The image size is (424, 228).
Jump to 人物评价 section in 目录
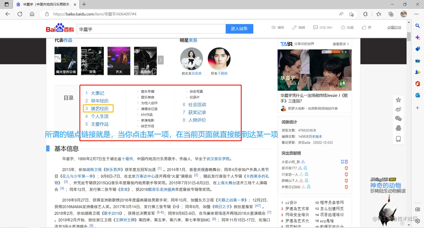click(x=197, y=120)
